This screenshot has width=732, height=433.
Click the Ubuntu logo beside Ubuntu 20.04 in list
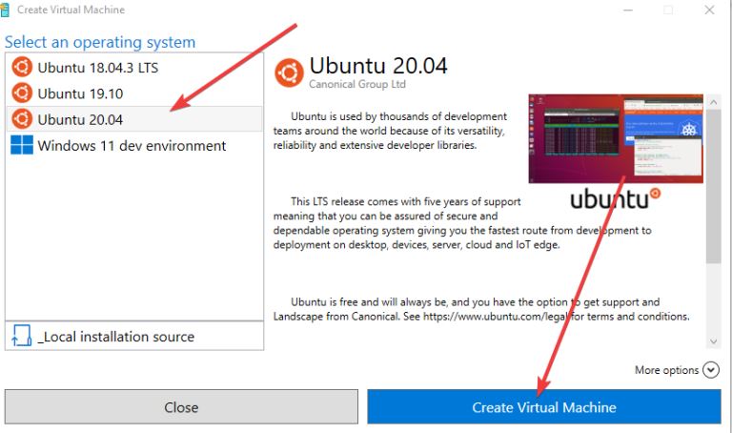tap(22, 119)
